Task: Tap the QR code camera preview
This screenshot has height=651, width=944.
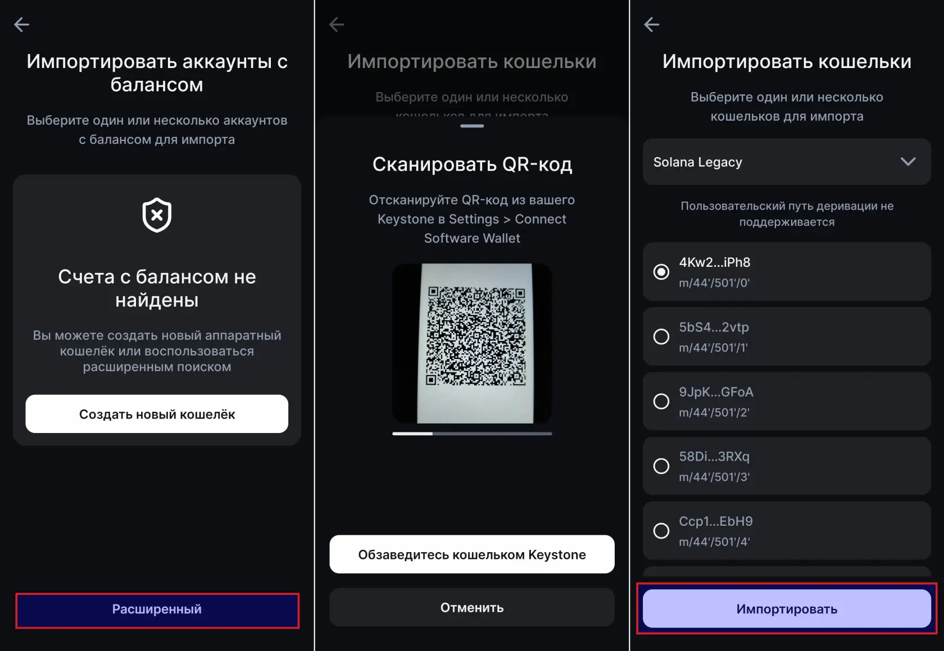Action: (472, 343)
